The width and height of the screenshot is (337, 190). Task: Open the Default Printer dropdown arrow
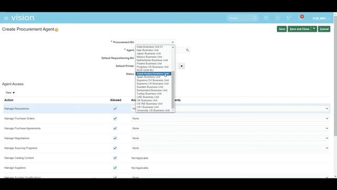pos(182,66)
